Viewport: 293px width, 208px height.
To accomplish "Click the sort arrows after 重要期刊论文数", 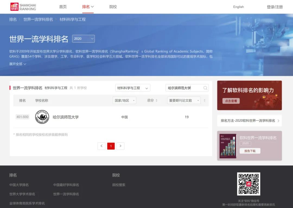I will [205, 100].
